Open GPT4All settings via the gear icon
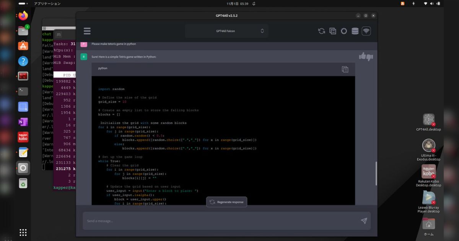 (344, 31)
